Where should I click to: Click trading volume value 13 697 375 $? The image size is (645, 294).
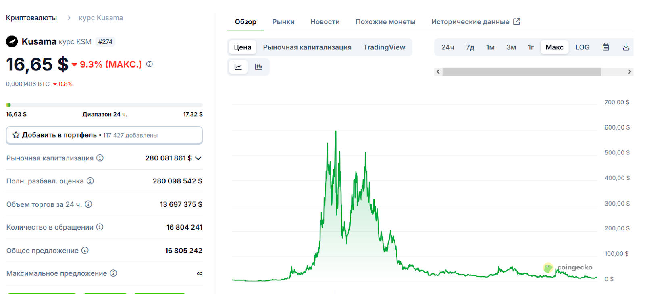tap(181, 204)
